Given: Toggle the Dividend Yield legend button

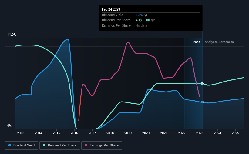Looking at the screenshot, I should tap(22, 146).
